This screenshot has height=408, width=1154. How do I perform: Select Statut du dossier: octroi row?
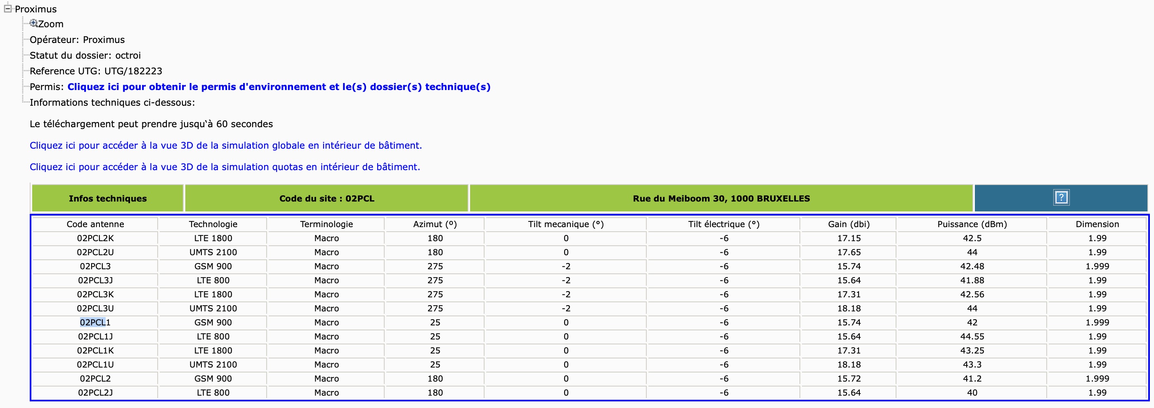click(x=85, y=56)
